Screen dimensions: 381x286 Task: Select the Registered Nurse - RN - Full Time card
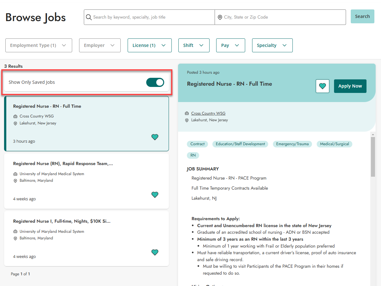(87, 124)
